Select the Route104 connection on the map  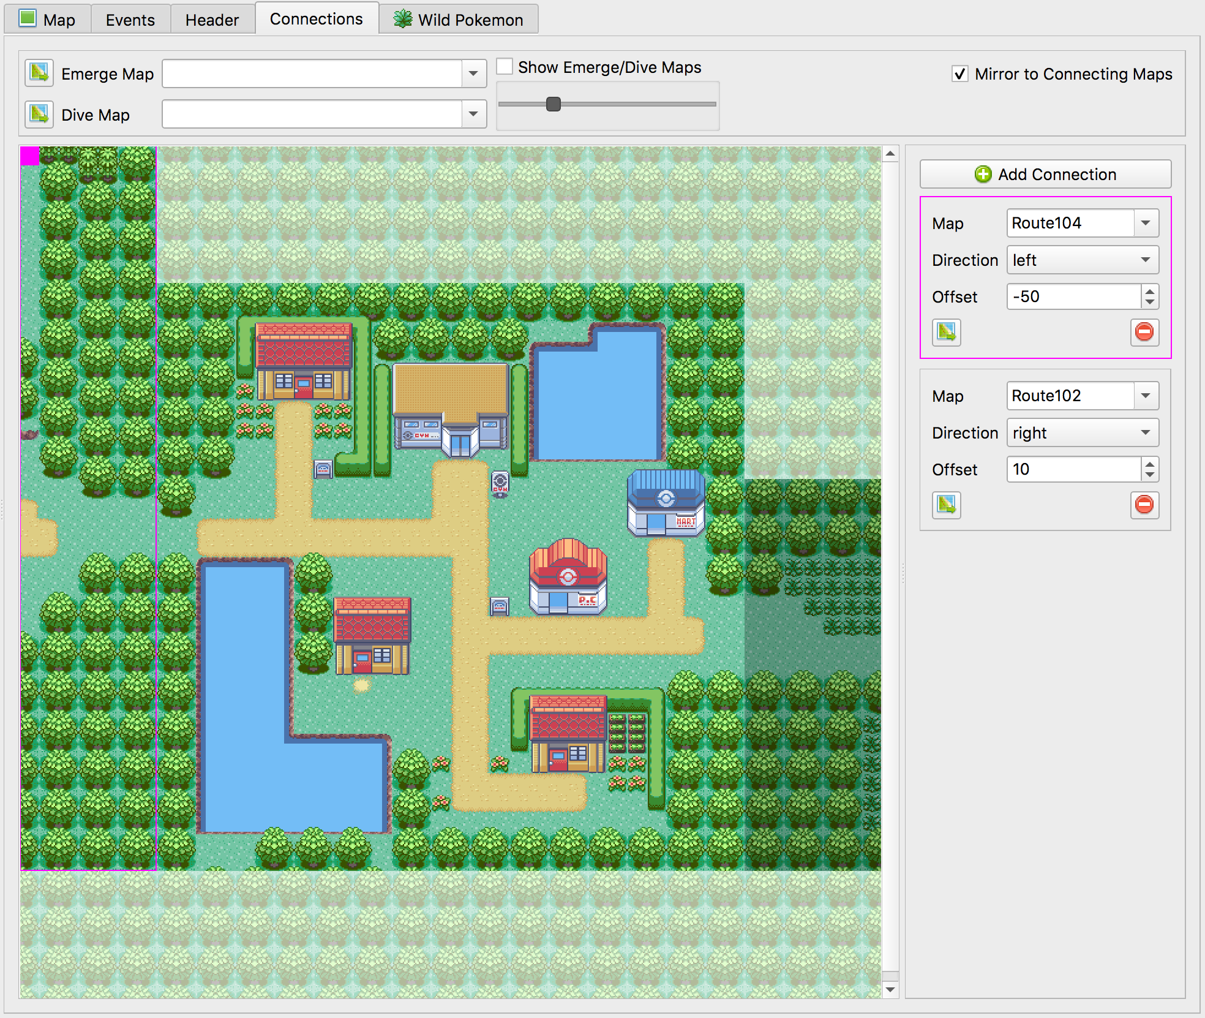coord(88,508)
